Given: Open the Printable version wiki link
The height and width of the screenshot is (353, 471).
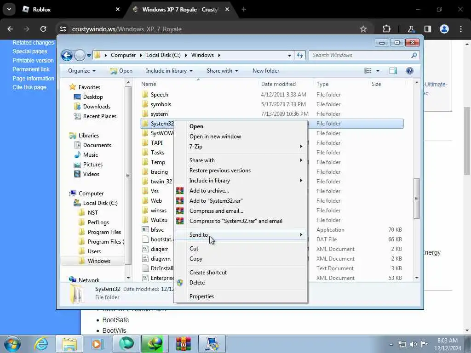Looking at the screenshot, I should (33, 60).
